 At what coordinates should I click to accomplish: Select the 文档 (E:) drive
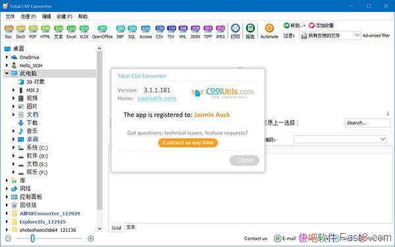[x=33, y=164]
